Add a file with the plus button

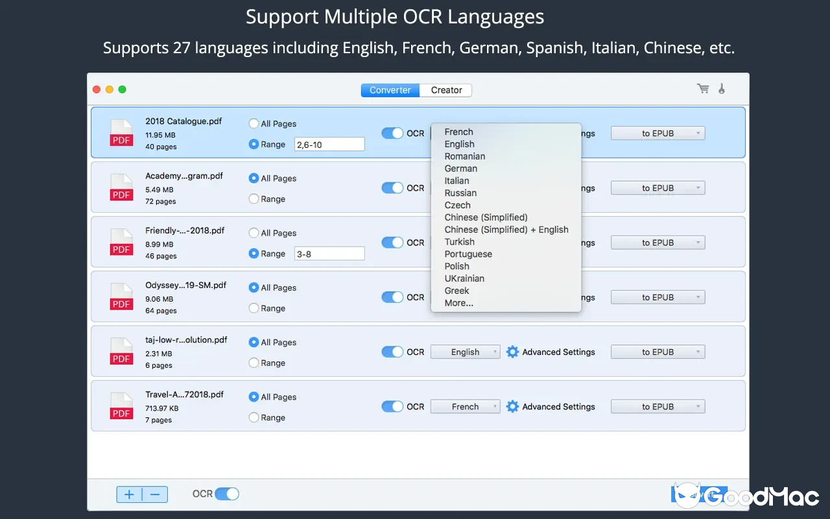pyautogui.click(x=130, y=494)
